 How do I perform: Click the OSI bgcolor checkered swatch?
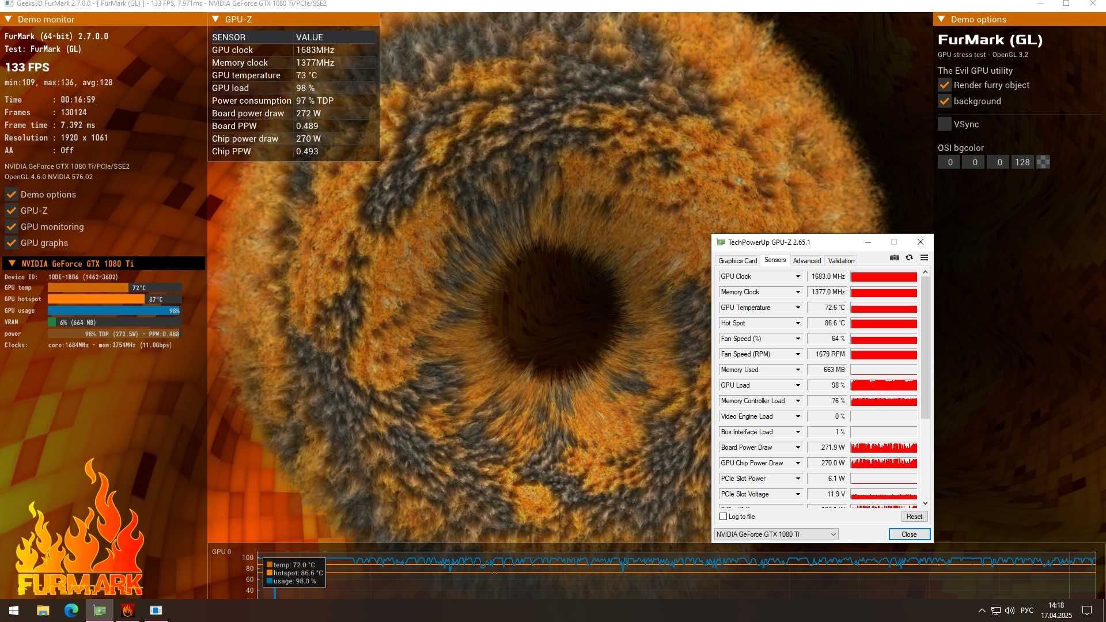pyautogui.click(x=1043, y=162)
